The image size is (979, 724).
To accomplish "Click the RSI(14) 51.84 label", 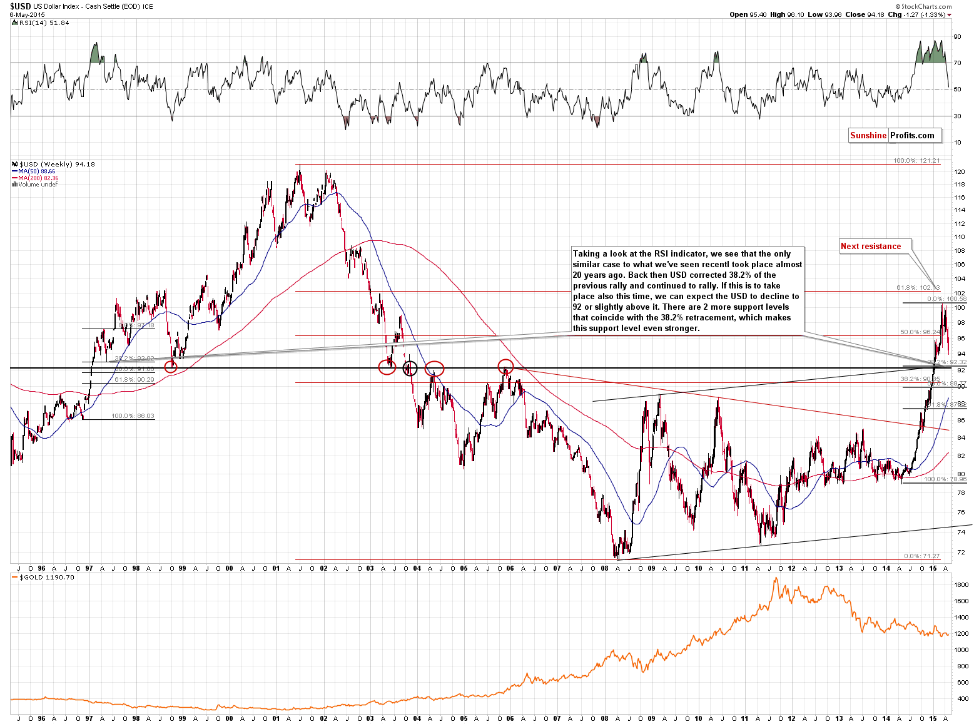I will [44, 23].
